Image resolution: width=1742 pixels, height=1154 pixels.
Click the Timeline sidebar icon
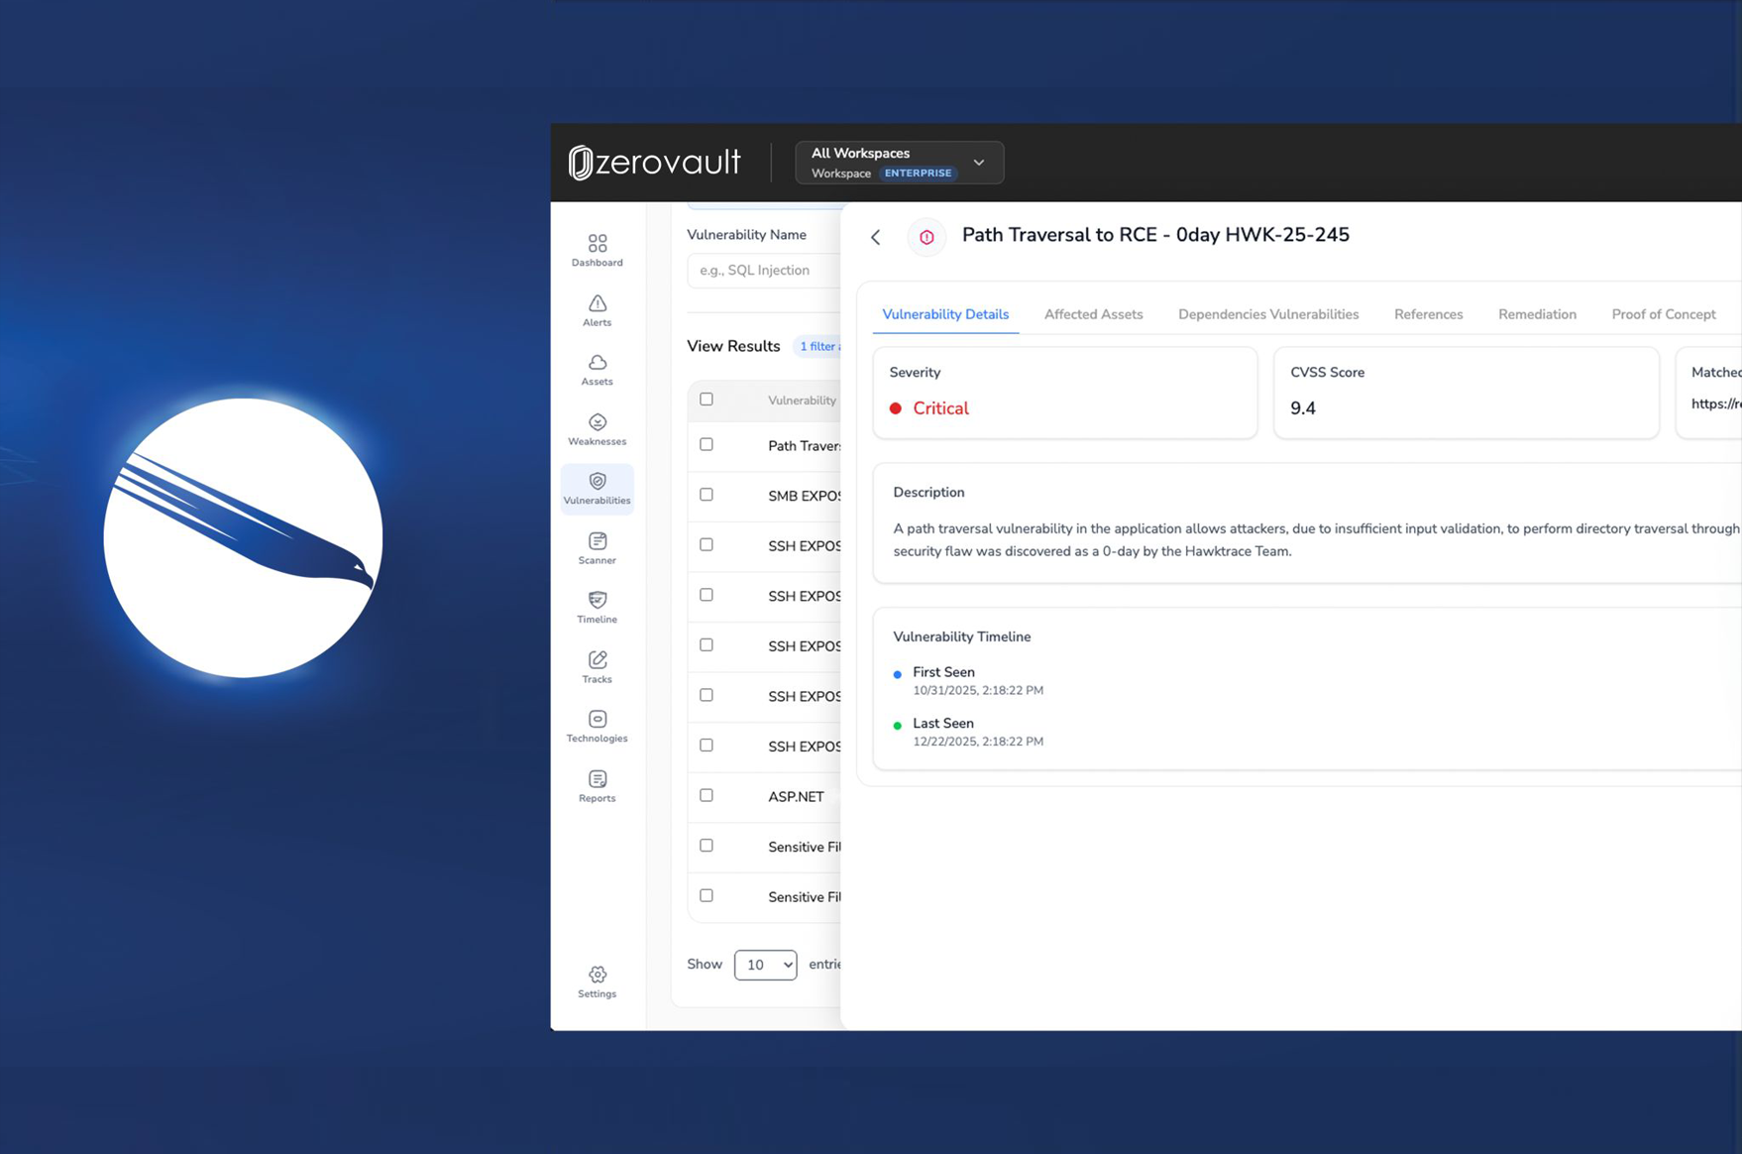pyautogui.click(x=597, y=607)
